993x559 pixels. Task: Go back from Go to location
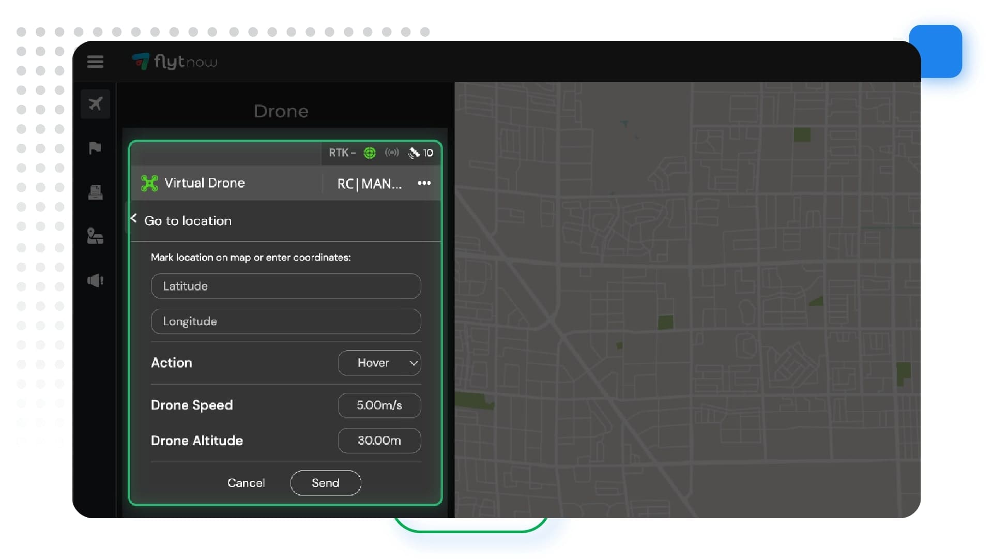pyautogui.click(x=134, y=219)
